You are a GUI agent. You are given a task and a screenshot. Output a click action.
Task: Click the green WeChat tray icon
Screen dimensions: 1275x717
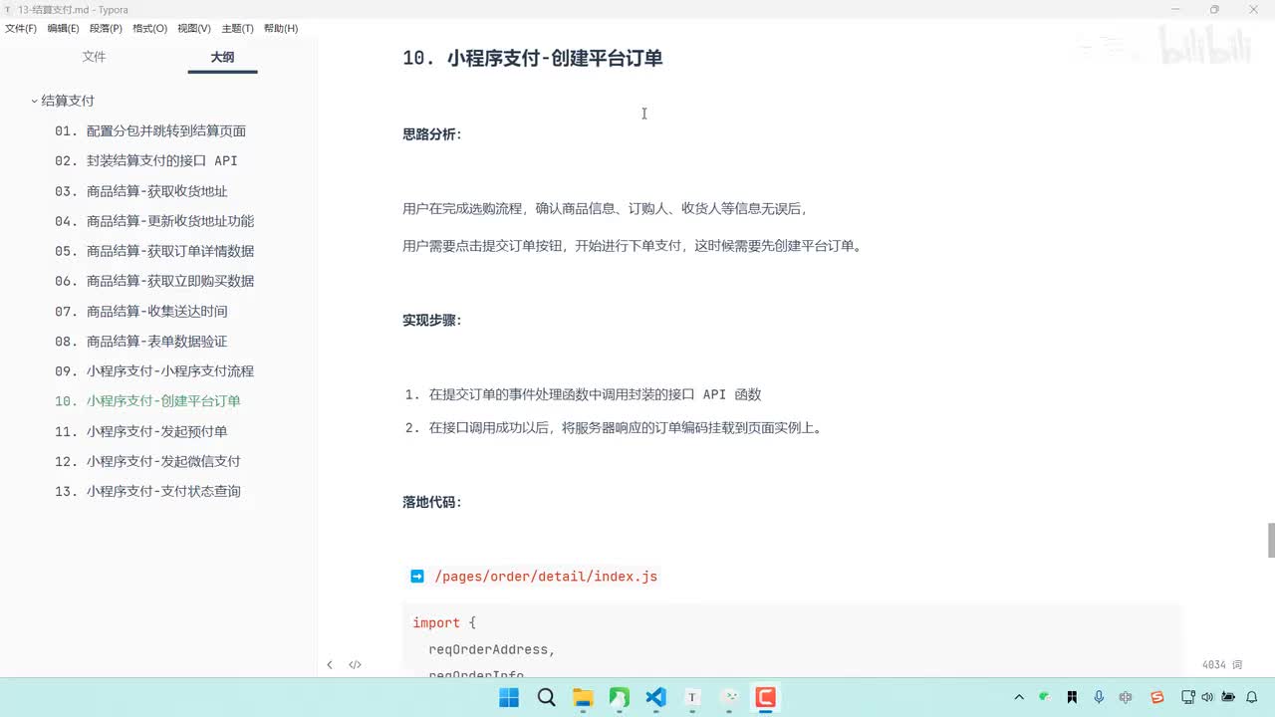(x=1044, y=697)
